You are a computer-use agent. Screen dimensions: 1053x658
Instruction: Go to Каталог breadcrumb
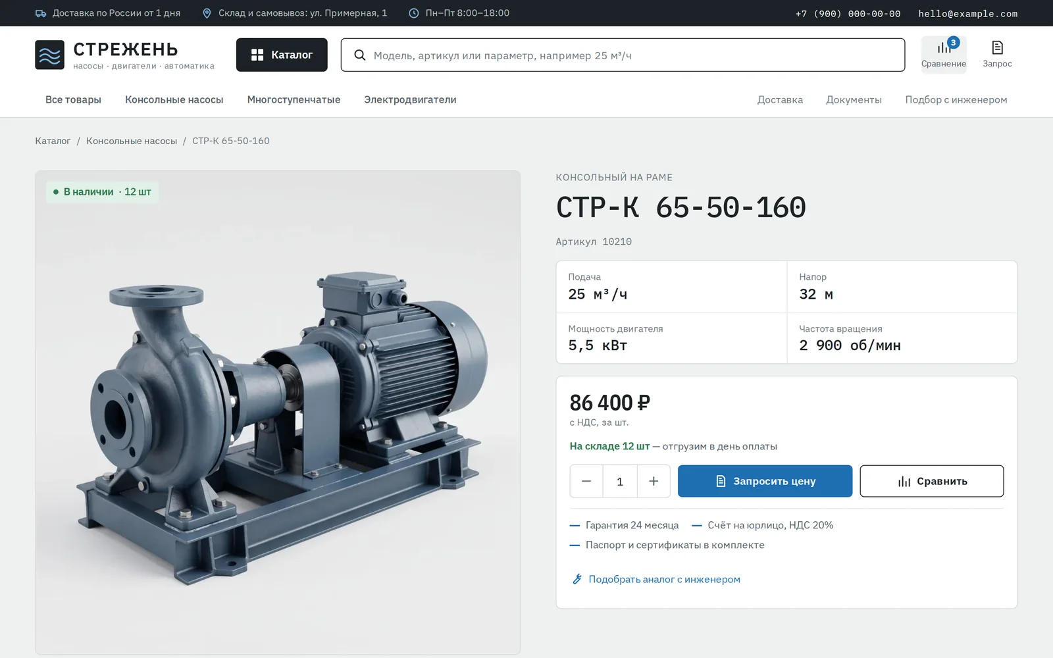coord(53,141)
